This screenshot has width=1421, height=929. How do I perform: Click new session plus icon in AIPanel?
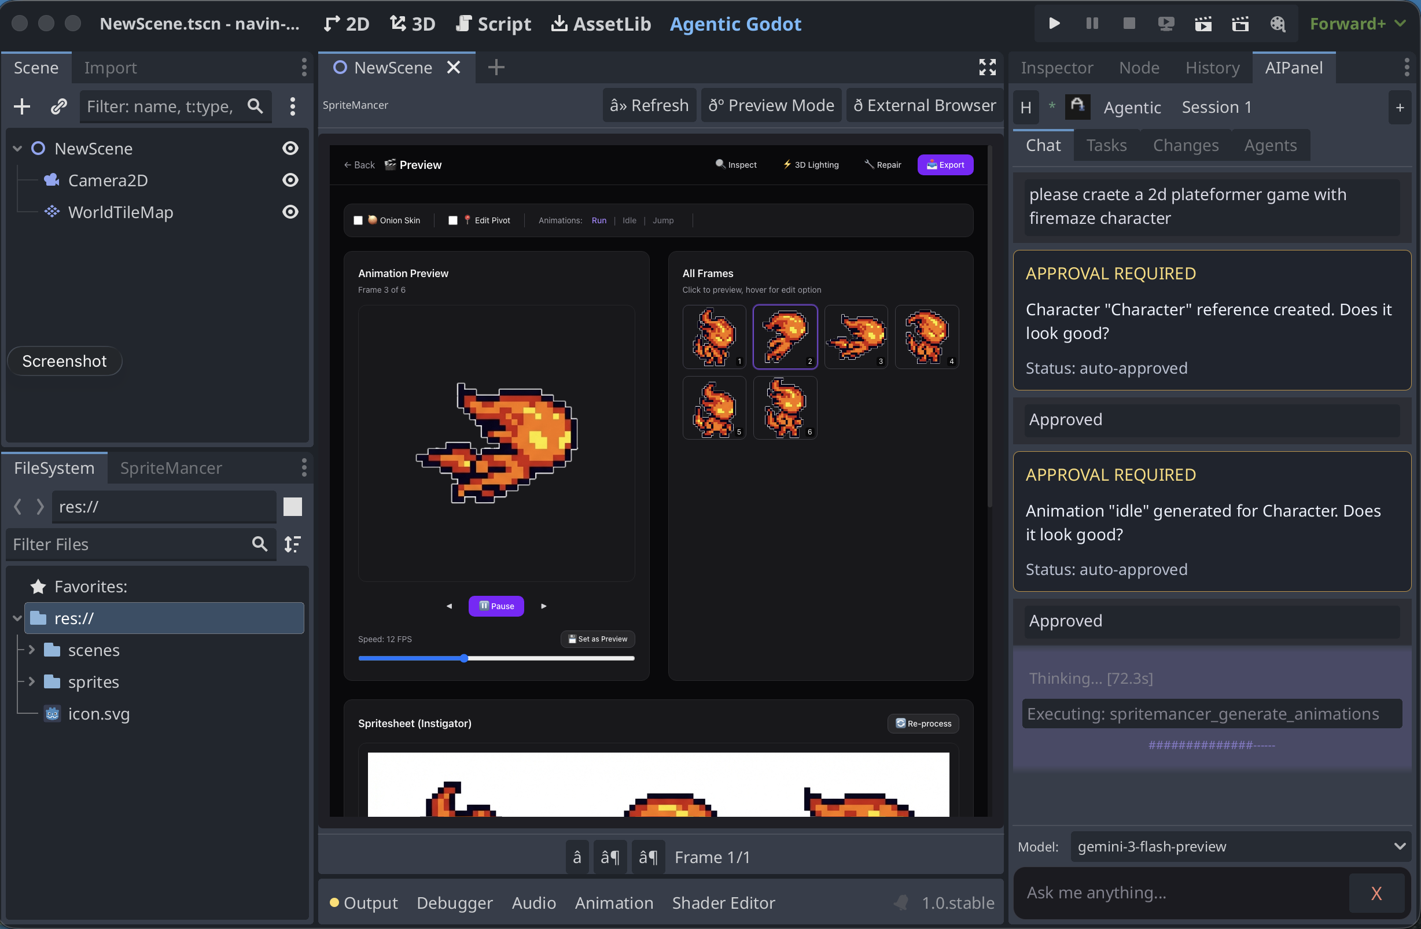(x=1400, y=108)
